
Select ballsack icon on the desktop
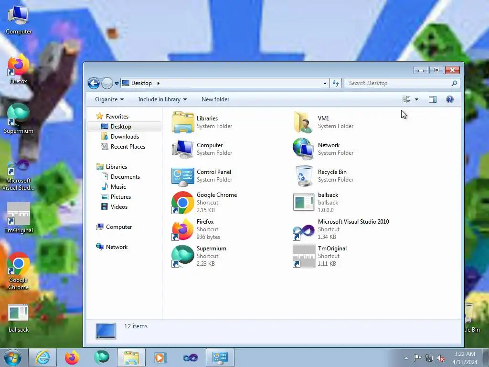(x=19, y=318)
